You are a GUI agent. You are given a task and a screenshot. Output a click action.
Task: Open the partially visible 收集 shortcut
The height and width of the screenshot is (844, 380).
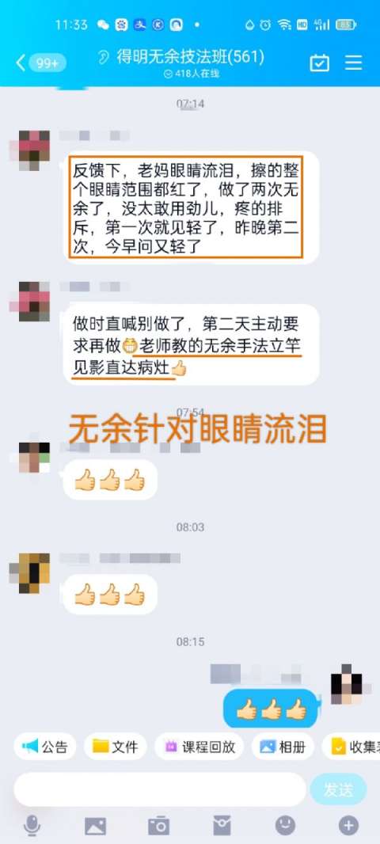[351, 747]
